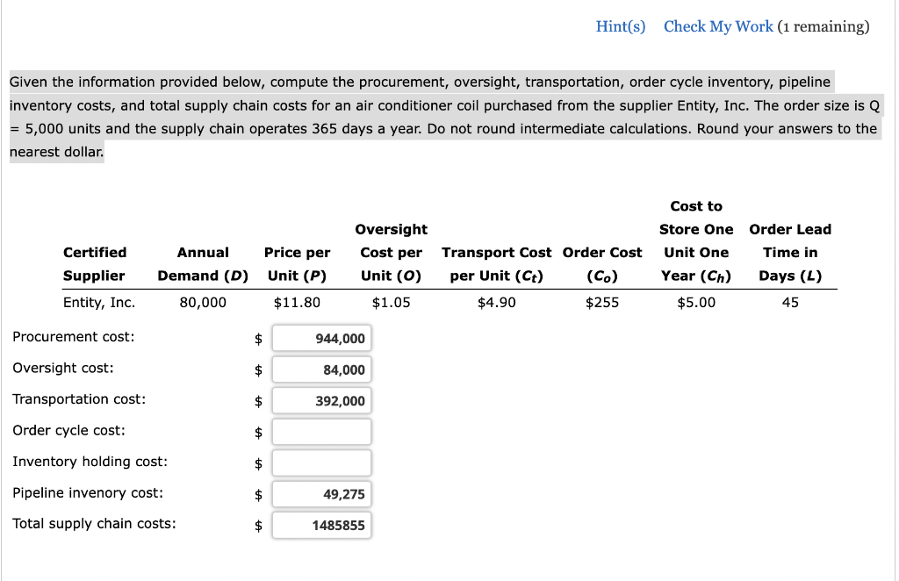This screenshot has width=899, height=581.
Task: Click the '(1 remaining)' attempts text
Action: point(823,27)
